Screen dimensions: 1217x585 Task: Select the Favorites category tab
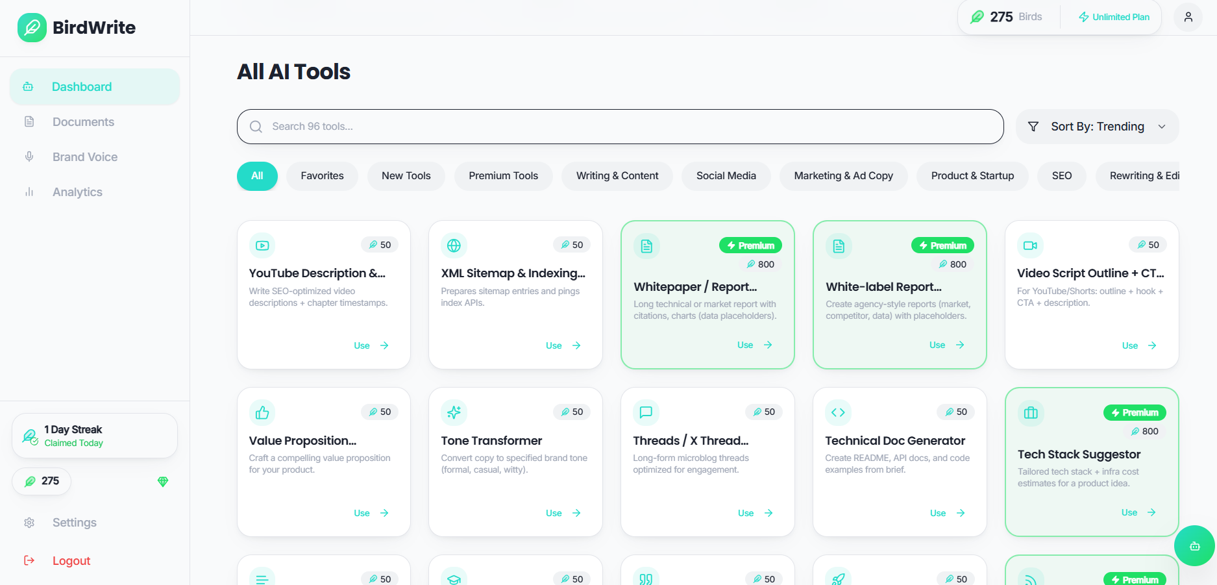(x=322, y=176)
